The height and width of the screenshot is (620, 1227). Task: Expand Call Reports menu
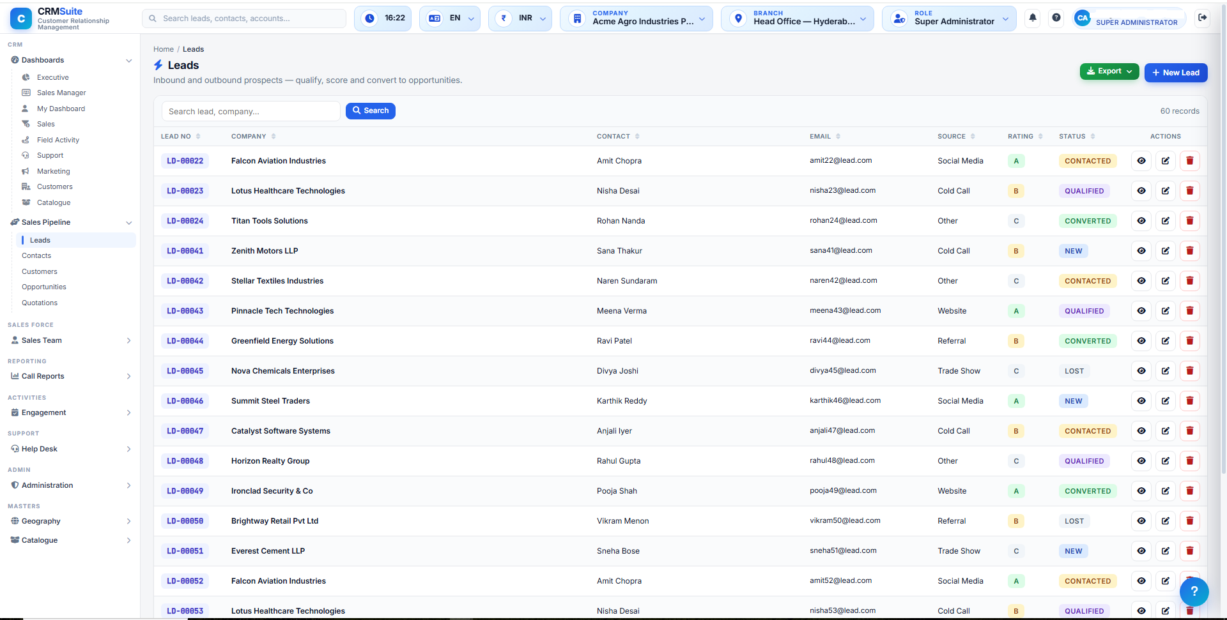(x=72, y=376)
